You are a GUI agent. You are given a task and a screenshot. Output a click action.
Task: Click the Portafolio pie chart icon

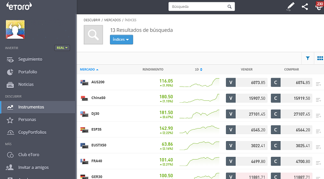coord(10,72)
